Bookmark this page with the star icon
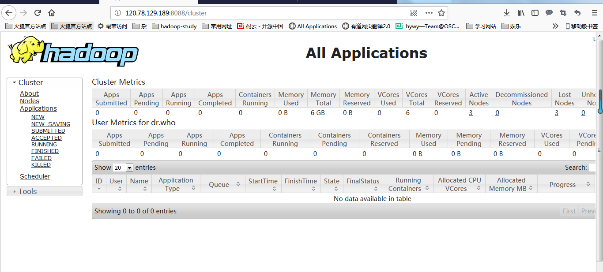Image resolution: width=603 pixels, height=272 pixels. click(441, 13)
